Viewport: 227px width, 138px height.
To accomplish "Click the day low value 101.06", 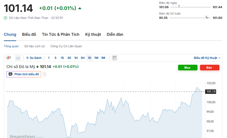I will (x=164, y=7).
